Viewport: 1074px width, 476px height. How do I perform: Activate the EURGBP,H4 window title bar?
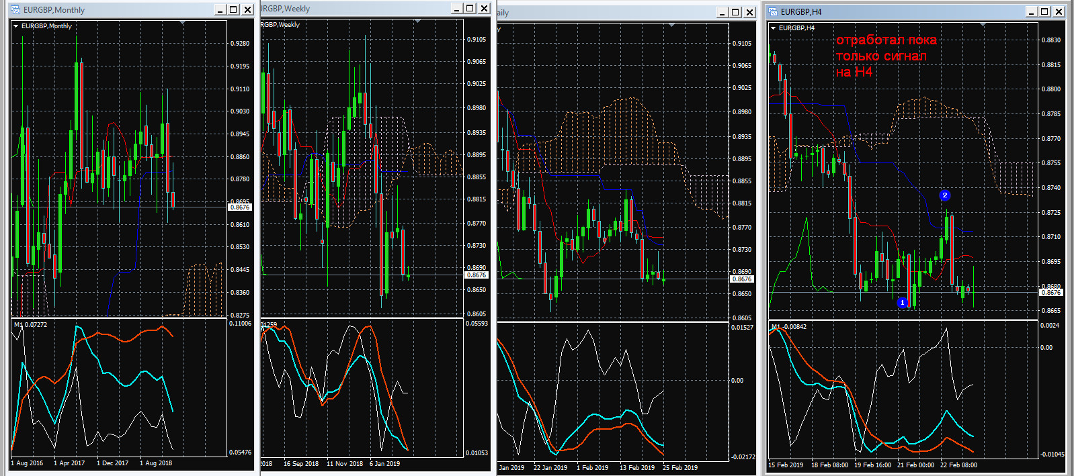(x=907, y=11)
